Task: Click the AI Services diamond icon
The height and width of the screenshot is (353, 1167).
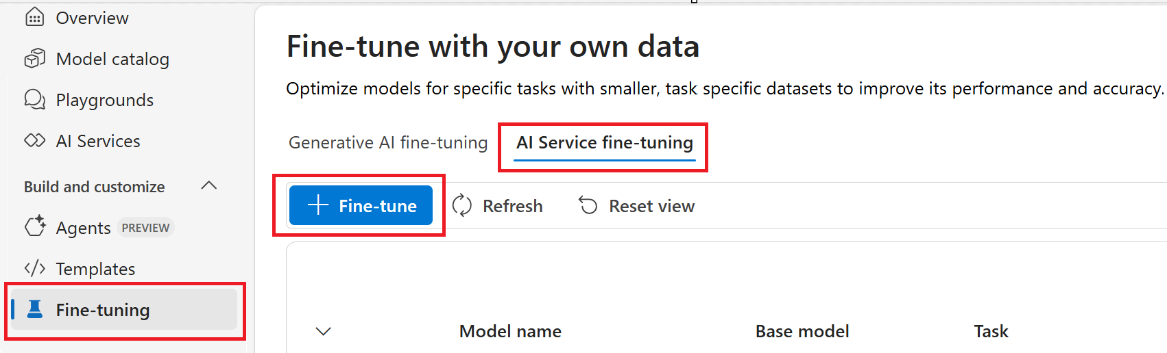Action: (34, 141)
